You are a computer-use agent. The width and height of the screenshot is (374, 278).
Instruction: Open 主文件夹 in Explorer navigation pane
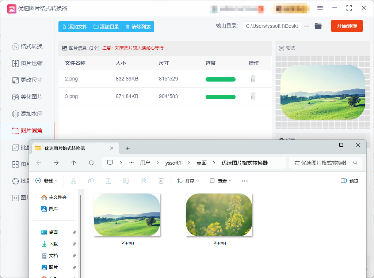[54, 197]
